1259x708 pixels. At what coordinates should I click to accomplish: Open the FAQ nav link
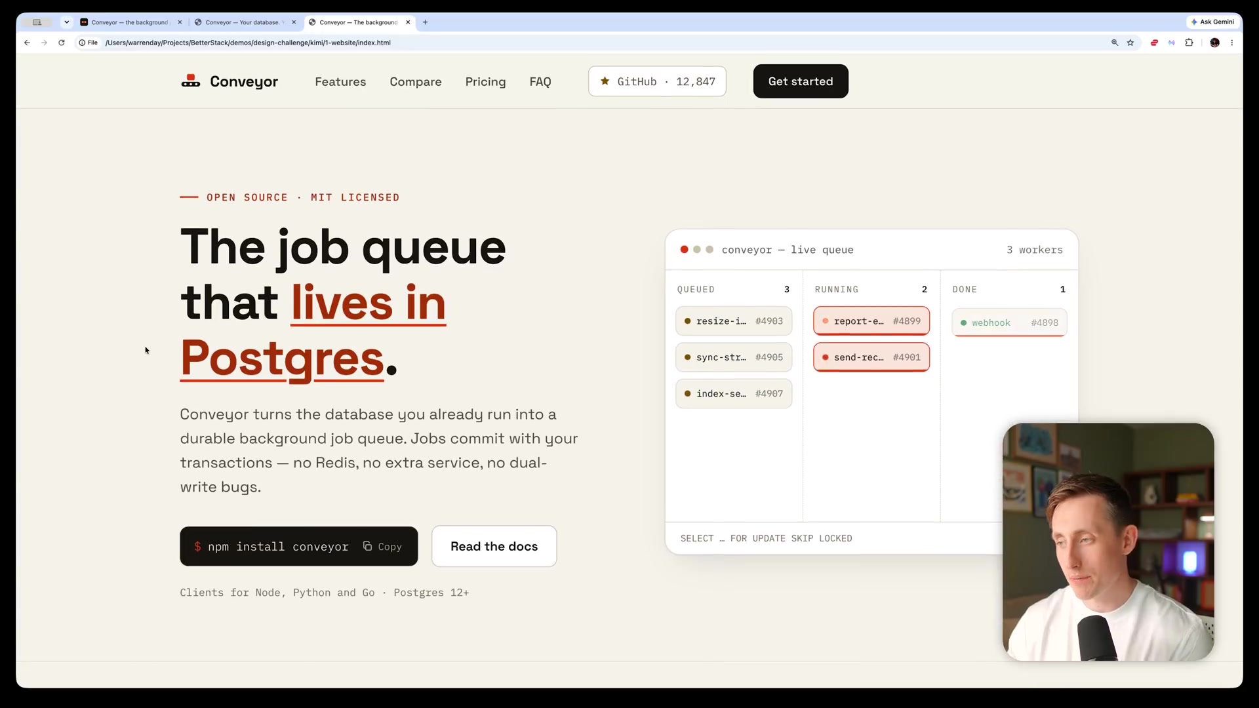pos(540,82)
